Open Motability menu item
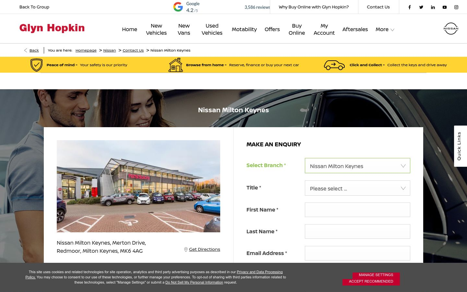Screen dimensions: 467x292 [x=244, y=29]
